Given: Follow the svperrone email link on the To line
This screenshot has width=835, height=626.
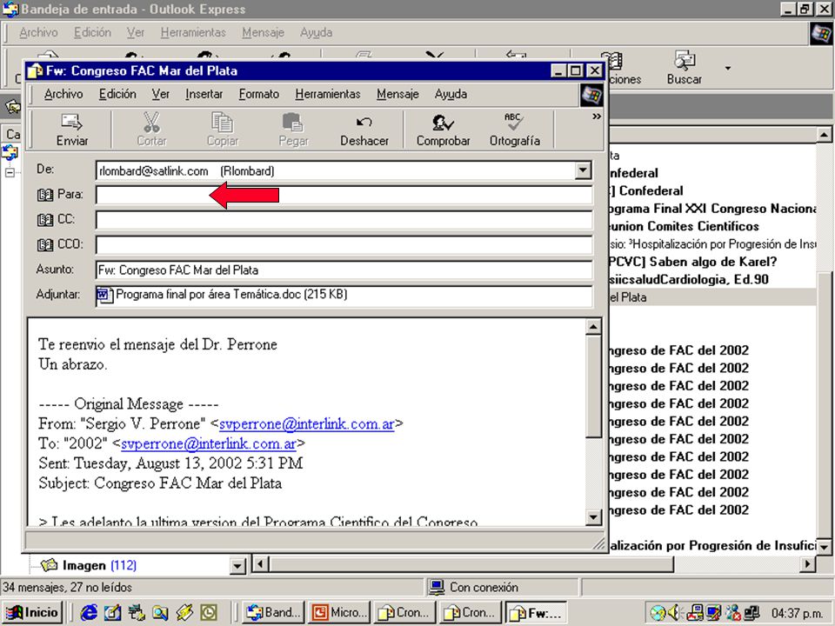Looking at the screenshot, I should 209,444.
